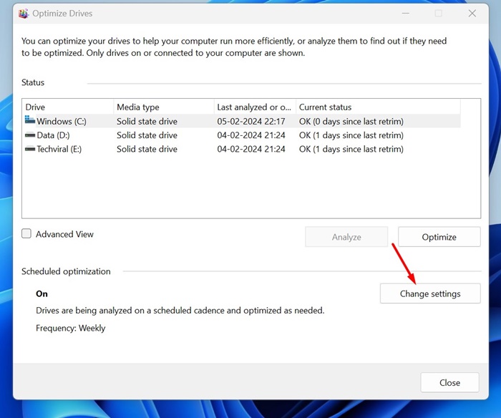
Task: Enable the Advanced View checkbox
Action: (26, 234)
